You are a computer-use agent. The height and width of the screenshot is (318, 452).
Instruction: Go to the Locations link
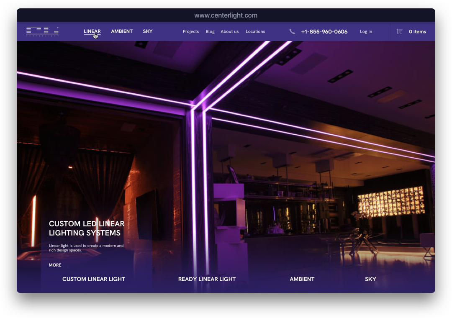[x=255, y=31]
